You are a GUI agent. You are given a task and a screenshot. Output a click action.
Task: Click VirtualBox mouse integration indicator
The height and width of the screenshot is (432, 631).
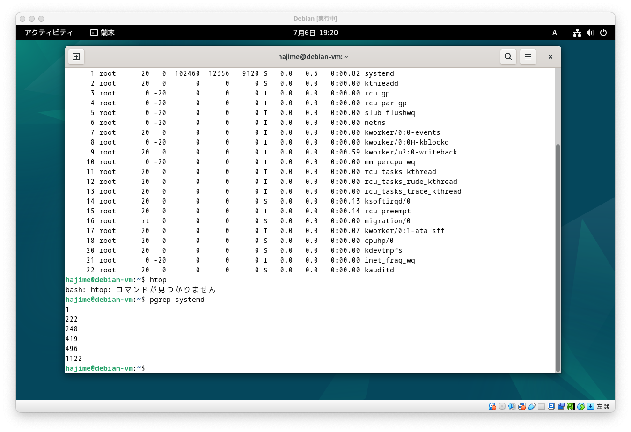pyautogui.click(x=581, y=406)
